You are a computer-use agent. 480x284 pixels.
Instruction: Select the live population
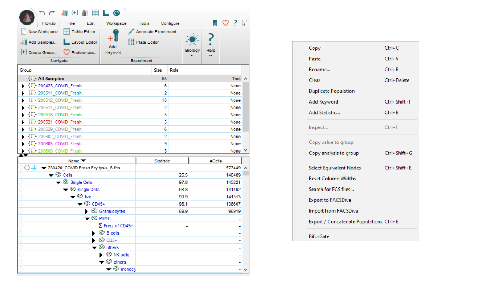(88, 197)
